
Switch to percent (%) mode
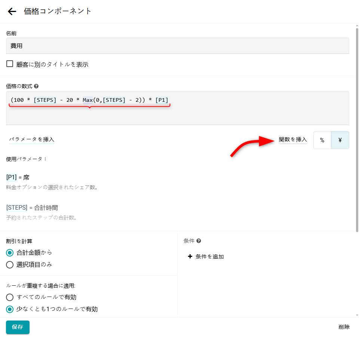[322, 140]
